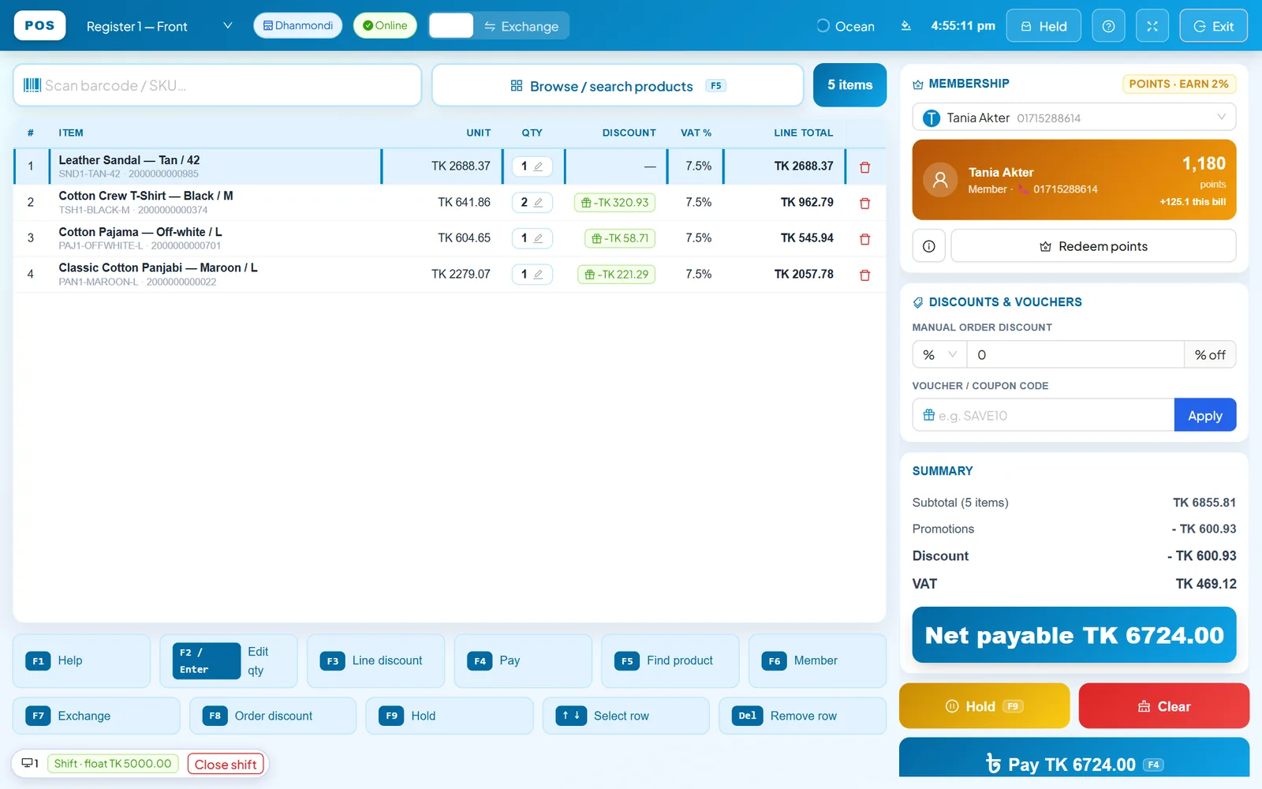Toggle fullscreen with the expand icon

tap(1152, 26)
